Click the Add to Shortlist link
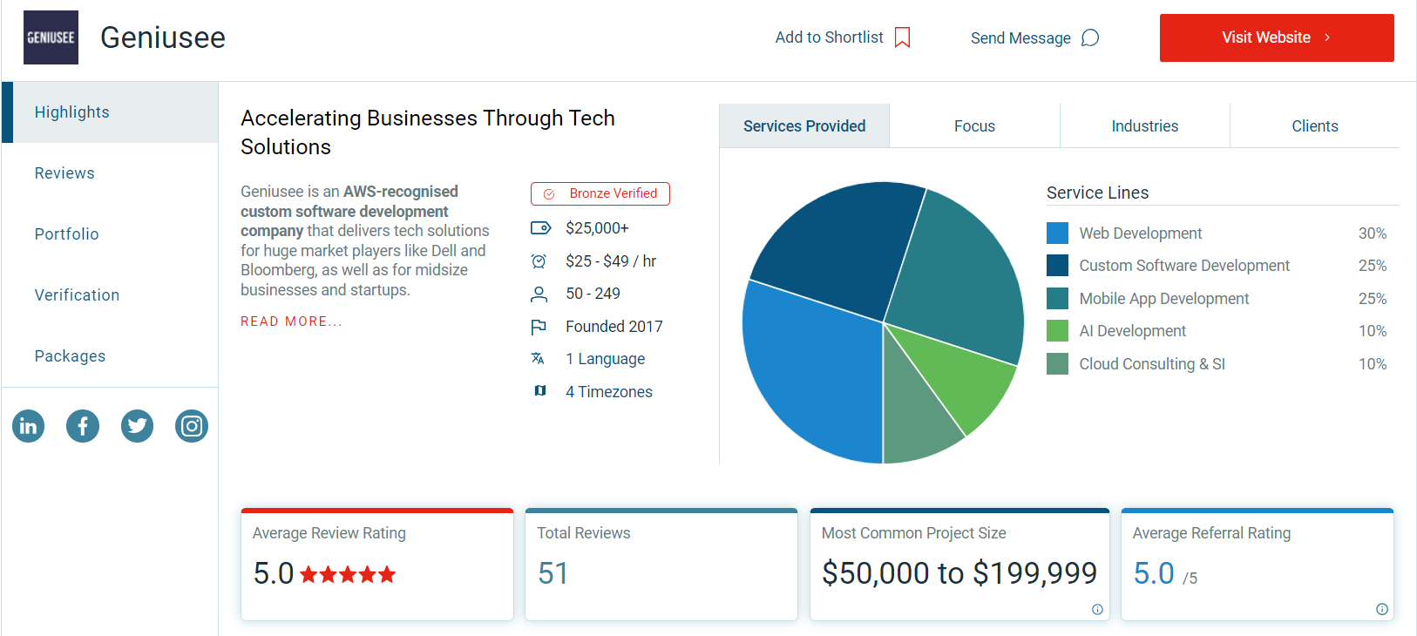Screen dimensions: 1417x636 (843, 37)
